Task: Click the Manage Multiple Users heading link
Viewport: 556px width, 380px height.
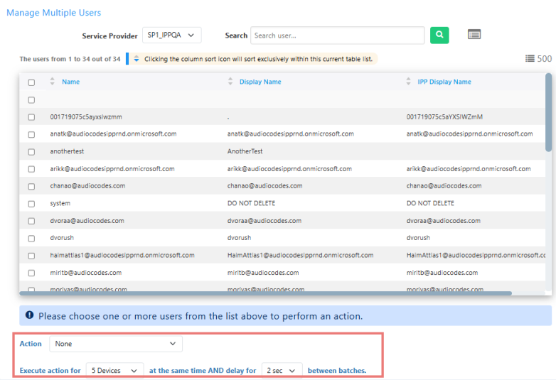Action: [53, 13]
